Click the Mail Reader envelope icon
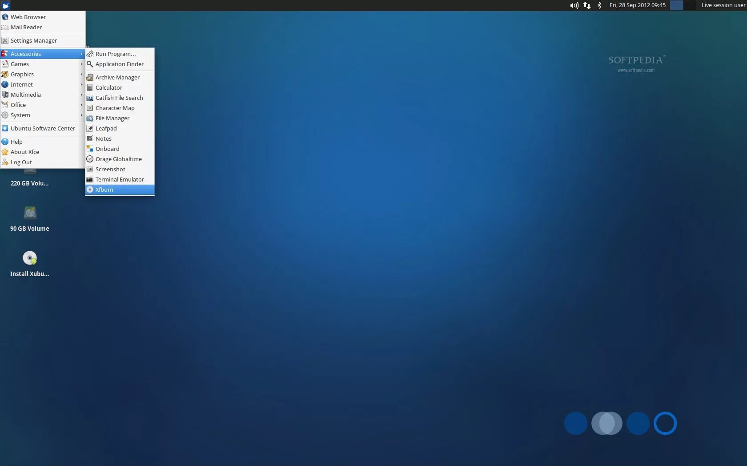Screen dimensions: 747x466 coord(5,27)
